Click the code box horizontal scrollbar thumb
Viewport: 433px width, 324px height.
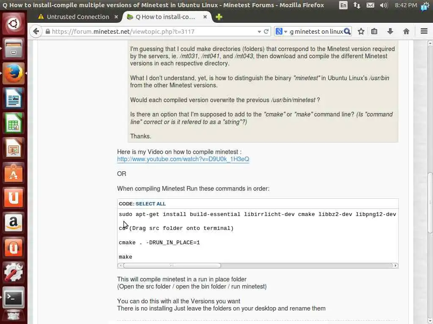[x=172, y=266]
